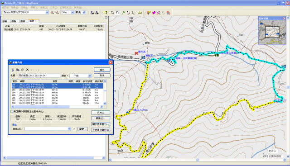290x166 pixels.
Task: Toggle the center selected item on map checkbox
Action: tap(12, 111)
